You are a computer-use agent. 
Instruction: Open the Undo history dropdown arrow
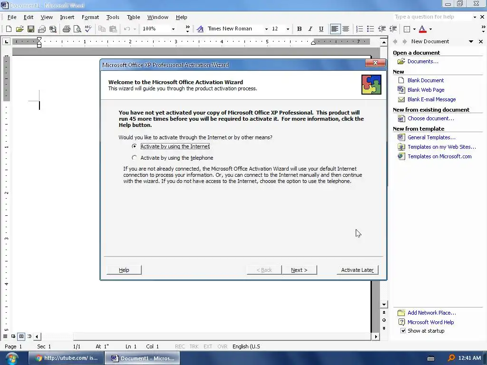click(135, 29)
